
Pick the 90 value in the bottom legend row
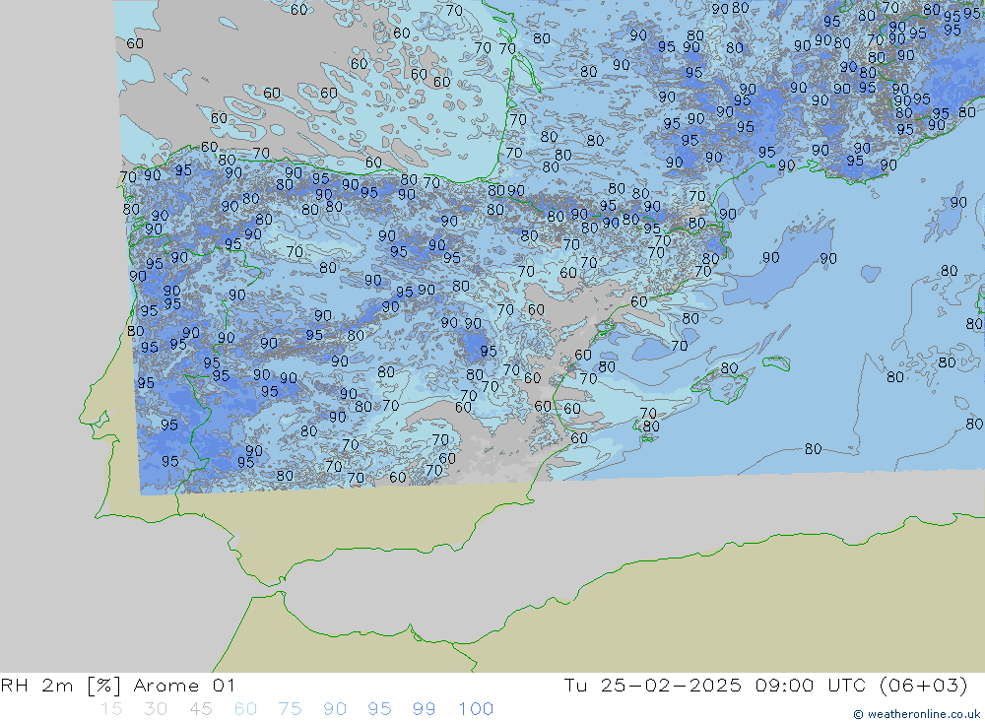click(x=335, y=709)
